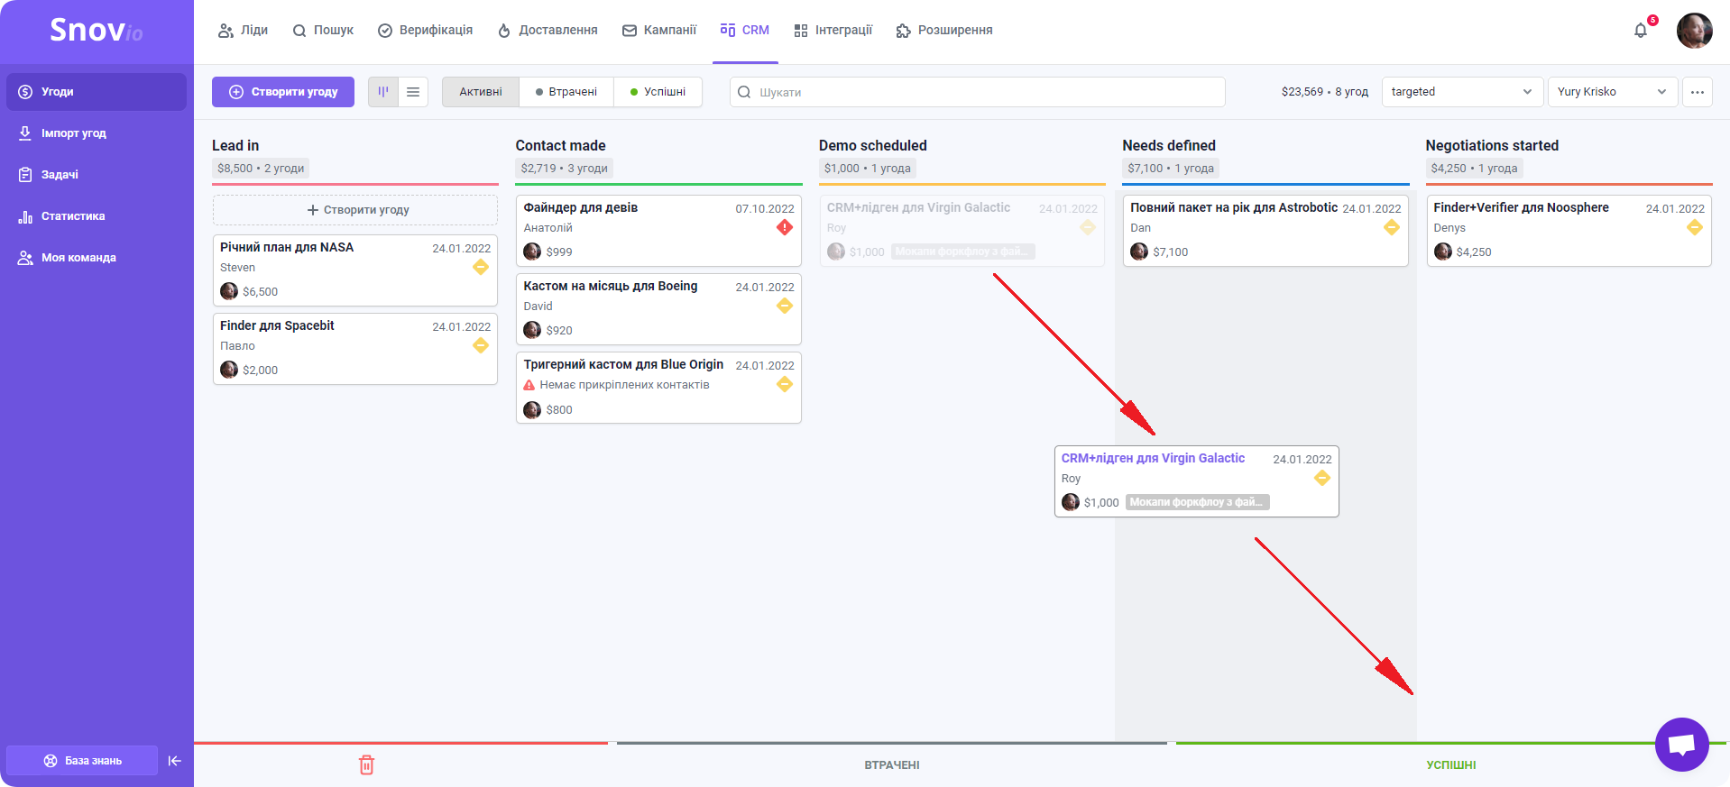Go to Угоди in sidebar
The image size is (1730, 787).
point(97,92)
